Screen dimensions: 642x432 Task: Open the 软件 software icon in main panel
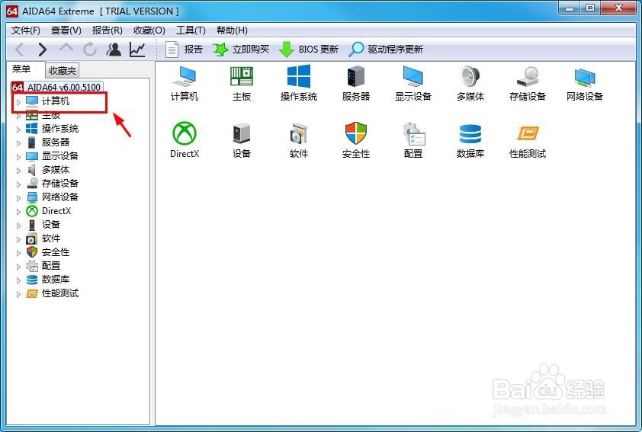pyautogui.click(x=299, y=140)
